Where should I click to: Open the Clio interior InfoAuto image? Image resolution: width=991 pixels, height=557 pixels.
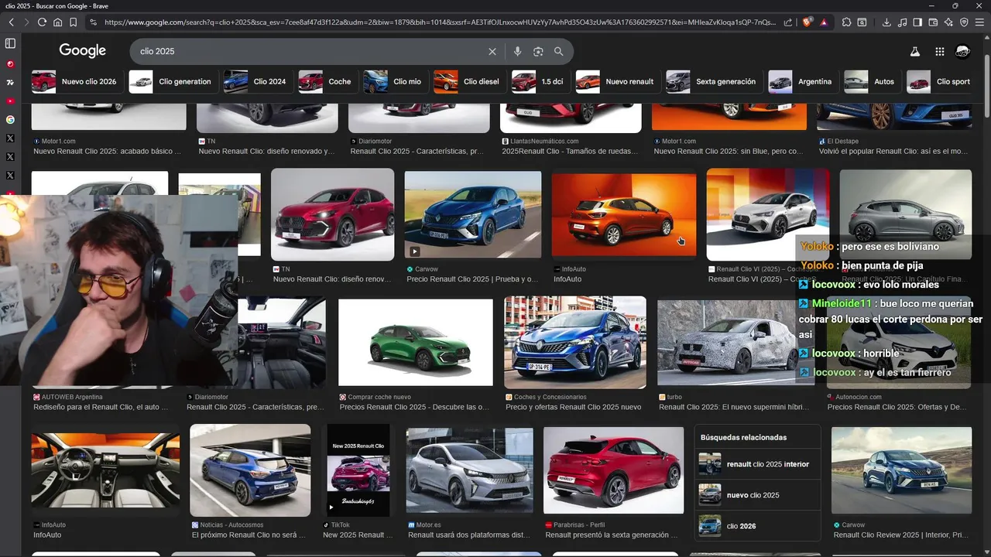(105, 470)
